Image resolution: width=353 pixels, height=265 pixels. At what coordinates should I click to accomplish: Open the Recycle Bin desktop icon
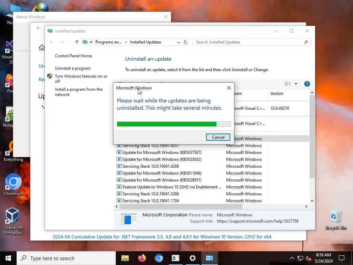336,219
